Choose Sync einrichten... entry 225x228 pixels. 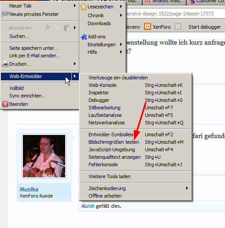coord(40,96)
